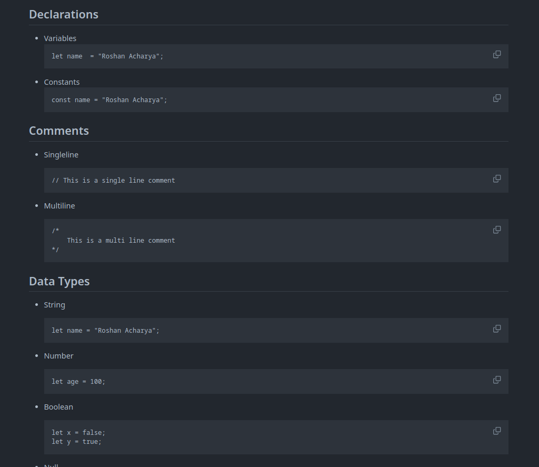Viewport: 539px width, 467px height.
Task: Click the Null item at the bottom
Action: 51,465
